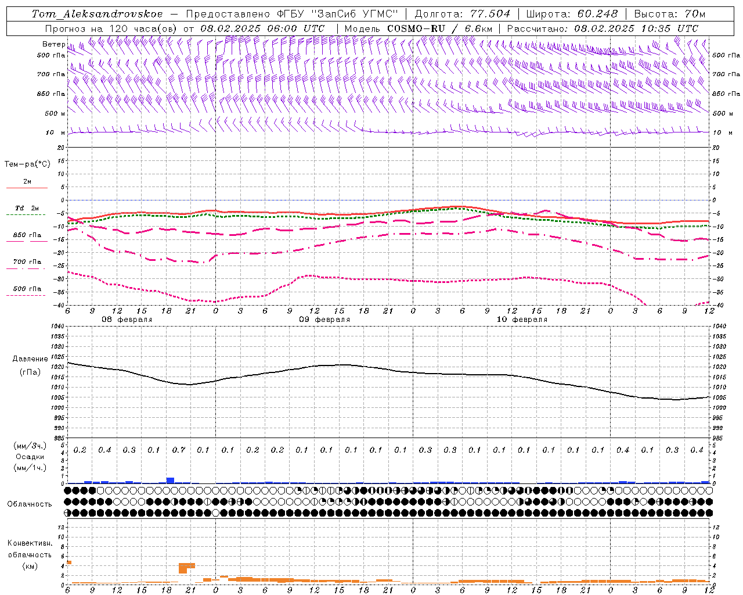The width and height of the screenshot is (743, 595).
Task: Click the '(мм/1ч.)' precipitation unit label
Action: click(30, 468)
